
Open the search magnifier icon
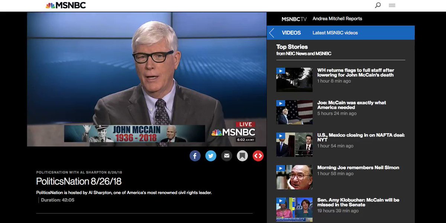tap(378, 5)
